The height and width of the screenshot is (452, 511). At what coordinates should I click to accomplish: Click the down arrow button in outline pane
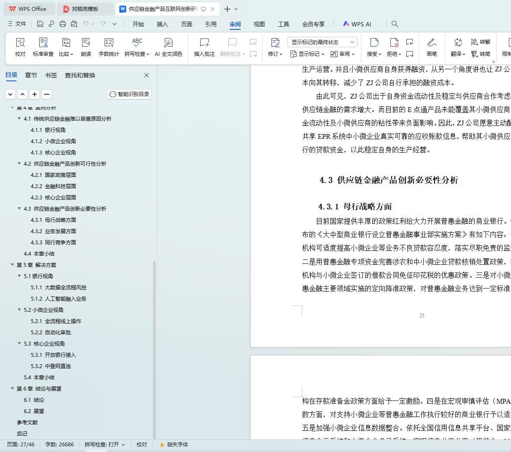tap(10, 94)
